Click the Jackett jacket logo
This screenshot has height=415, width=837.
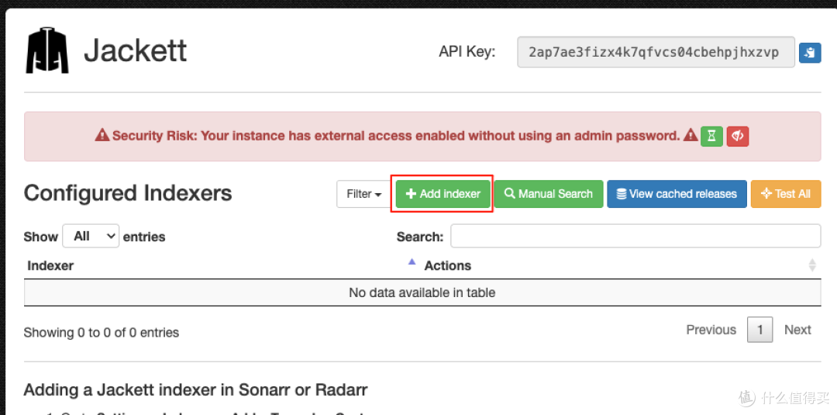point(47,51)
